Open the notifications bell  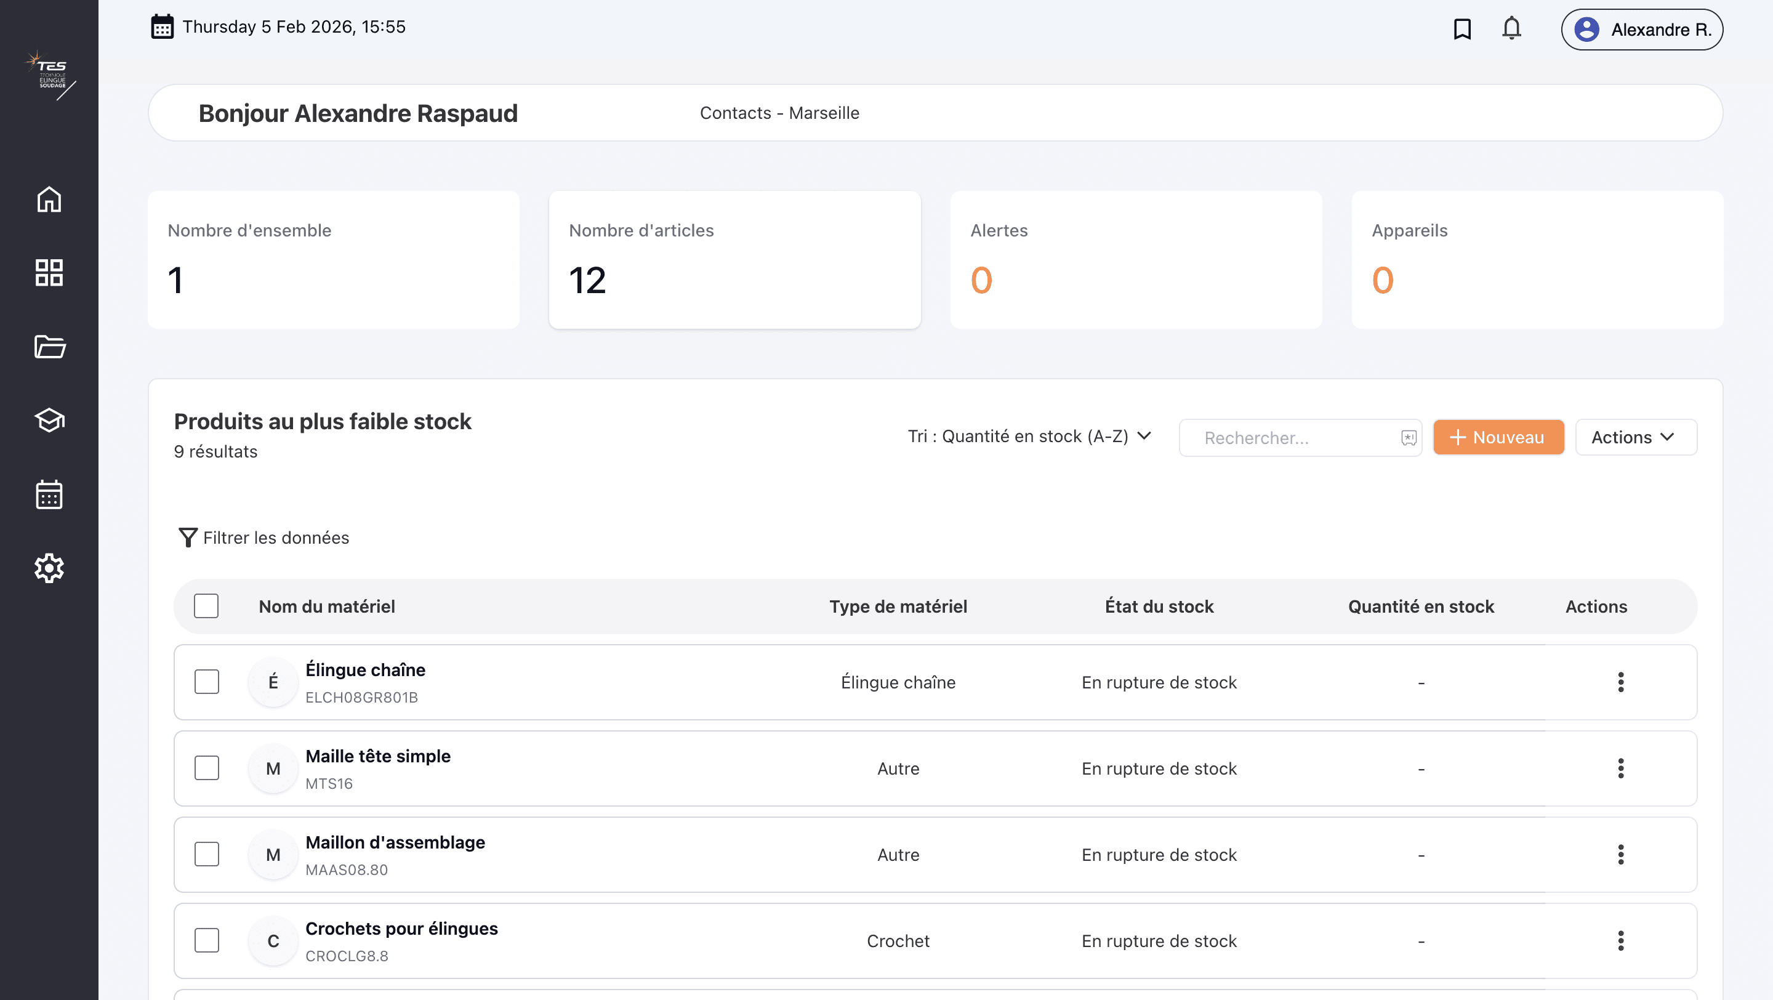pyautogui.click(x=1511, y=29)
